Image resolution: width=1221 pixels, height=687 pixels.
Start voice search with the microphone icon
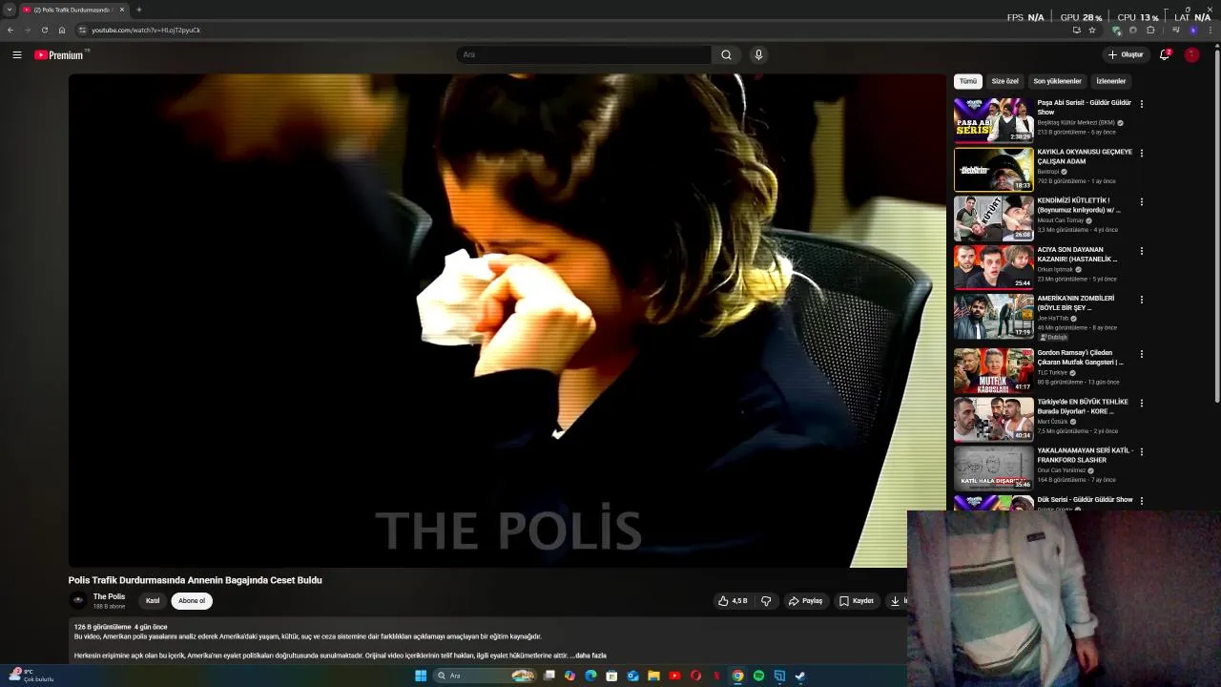(758, 54)
